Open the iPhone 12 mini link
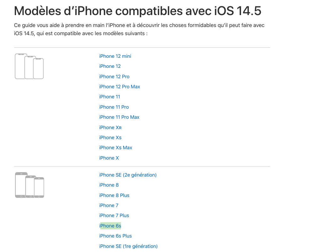This screenshot has width=321, height=252. pos(115,56)
